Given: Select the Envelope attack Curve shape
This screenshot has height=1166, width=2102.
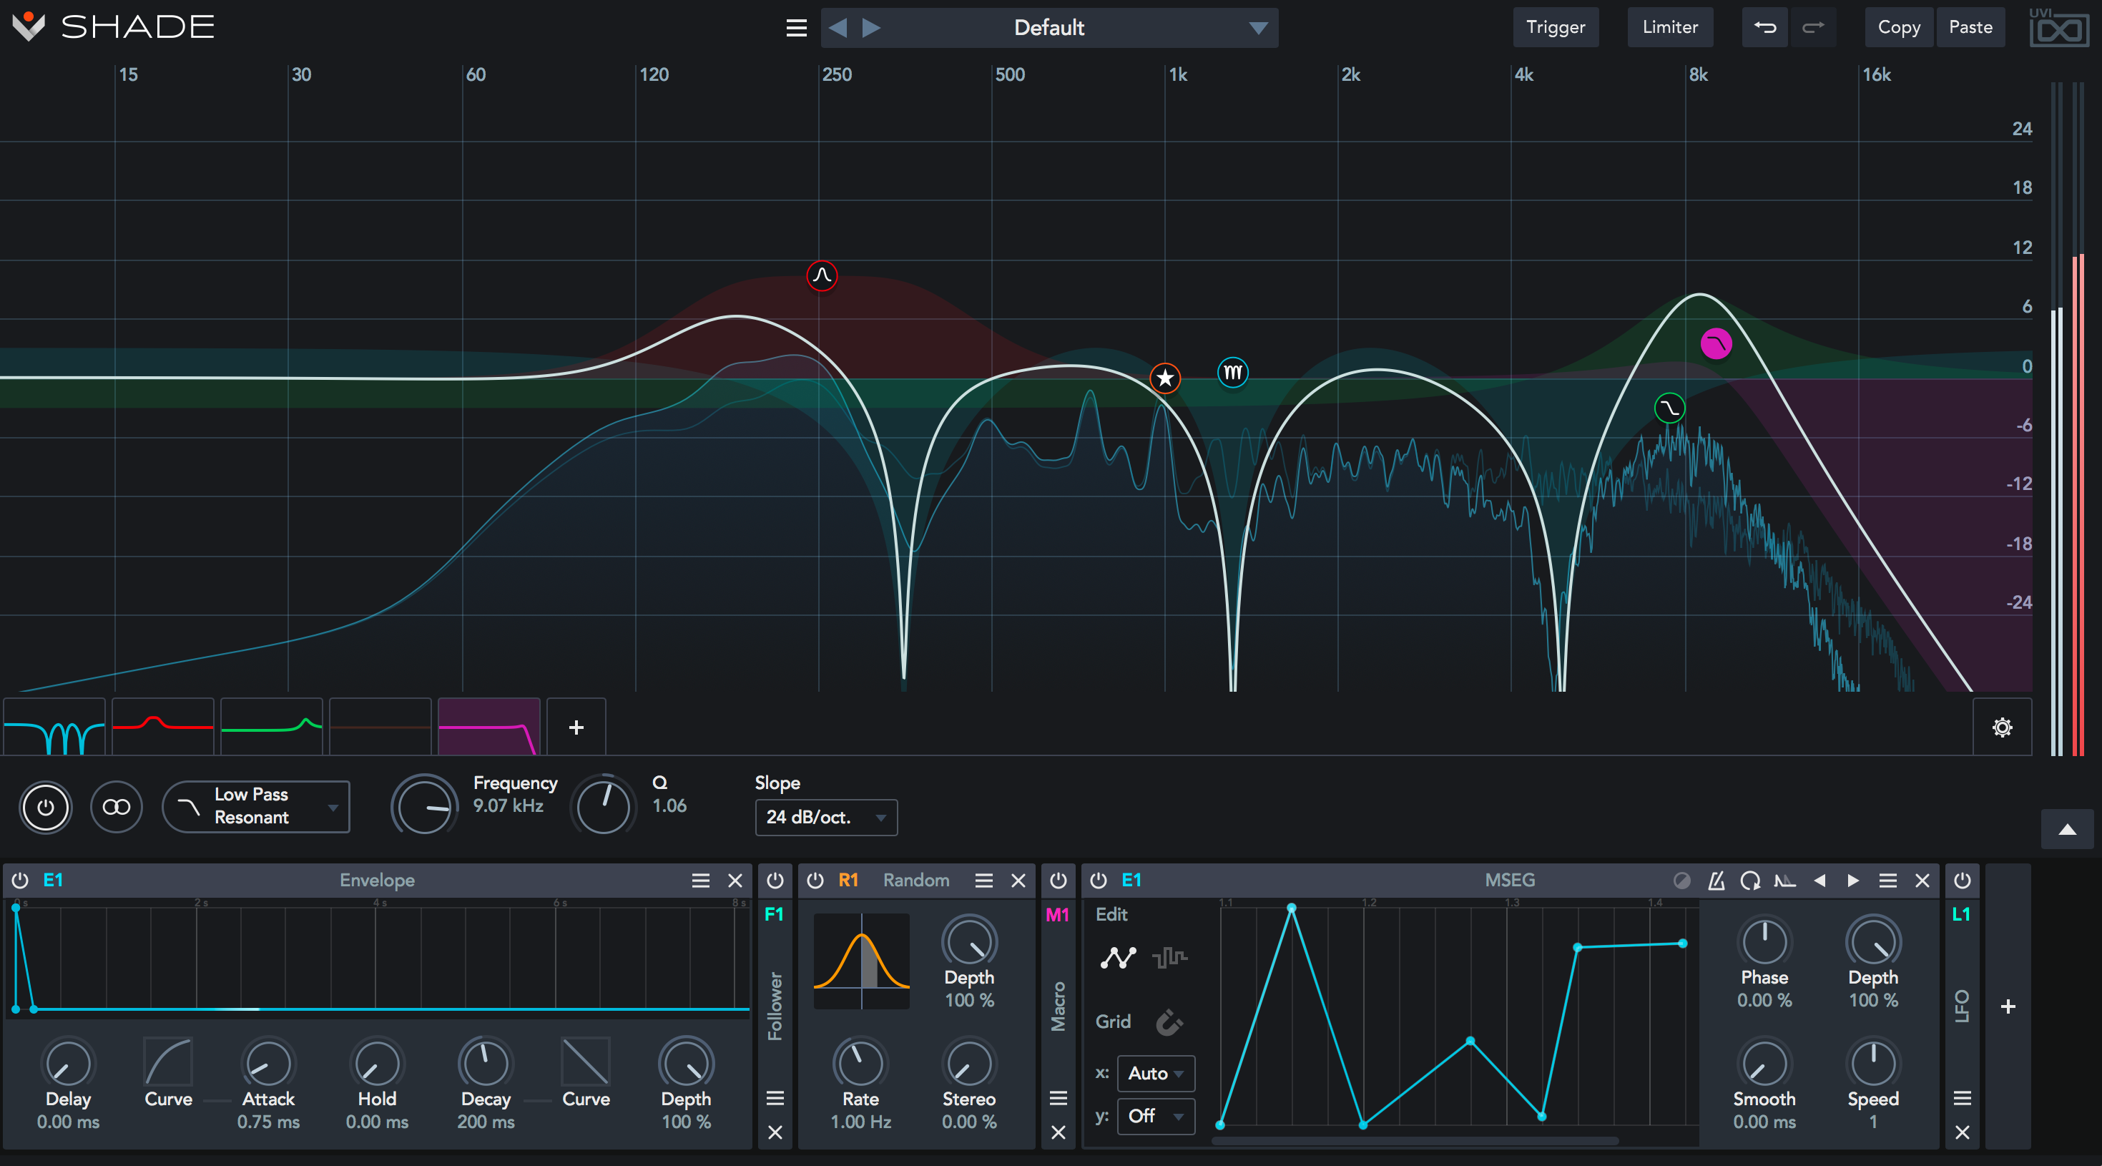Looking at the screenshot, I should (x=168, y=1062).
